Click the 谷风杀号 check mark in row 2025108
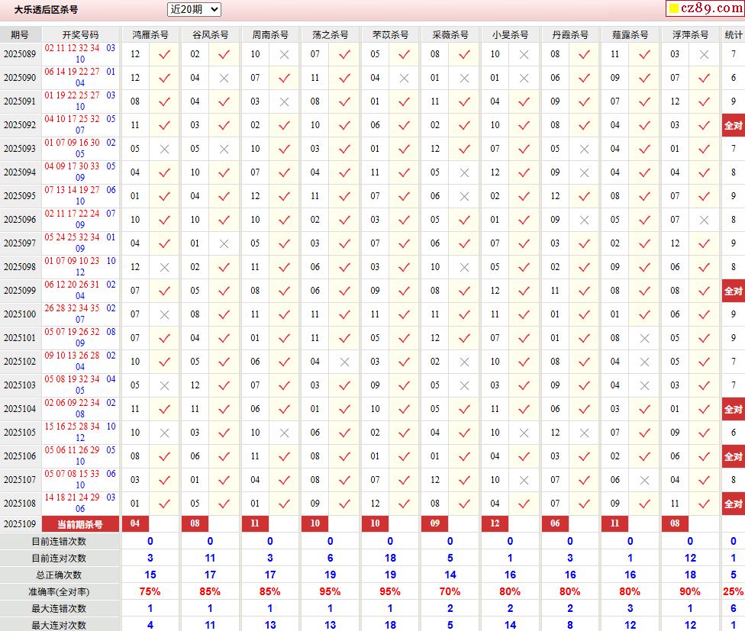745x631 pixels. pos(224,504)
